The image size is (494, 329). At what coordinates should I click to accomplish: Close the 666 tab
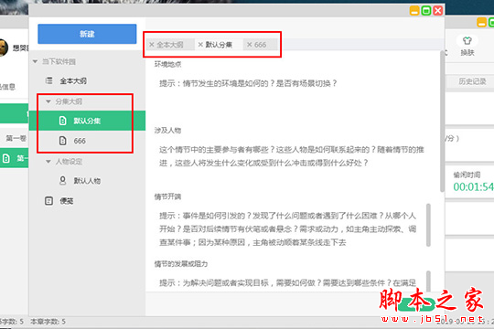point(249,45)
